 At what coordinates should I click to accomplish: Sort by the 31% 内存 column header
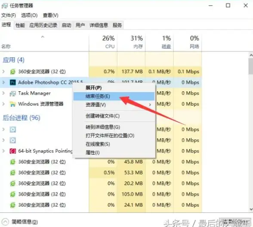click(131, 43)
